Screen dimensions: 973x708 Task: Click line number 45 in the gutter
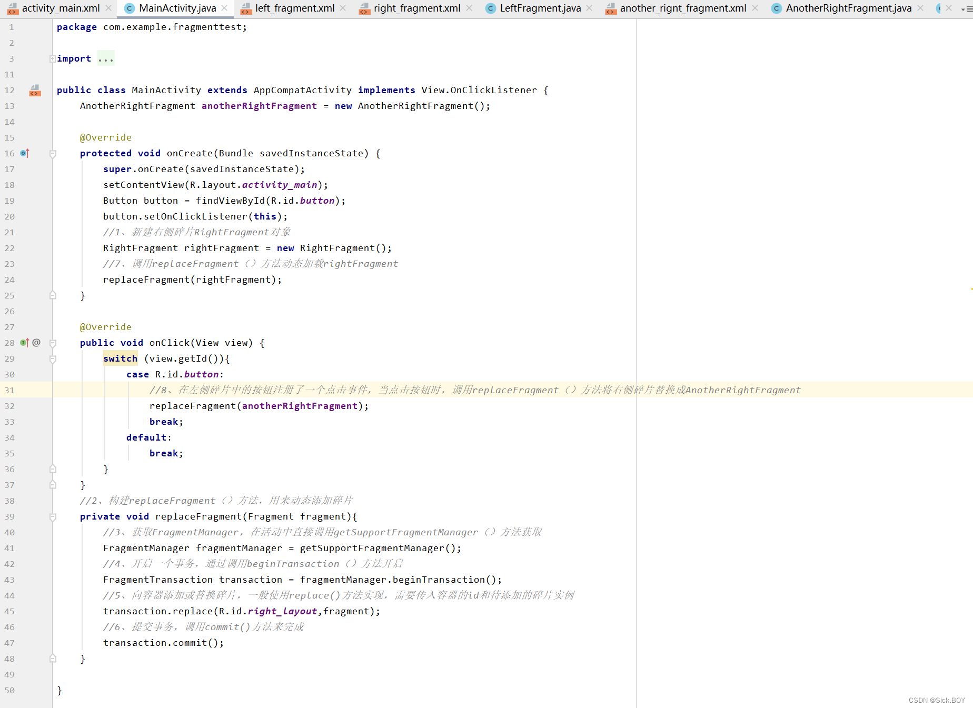click(9, 611)
